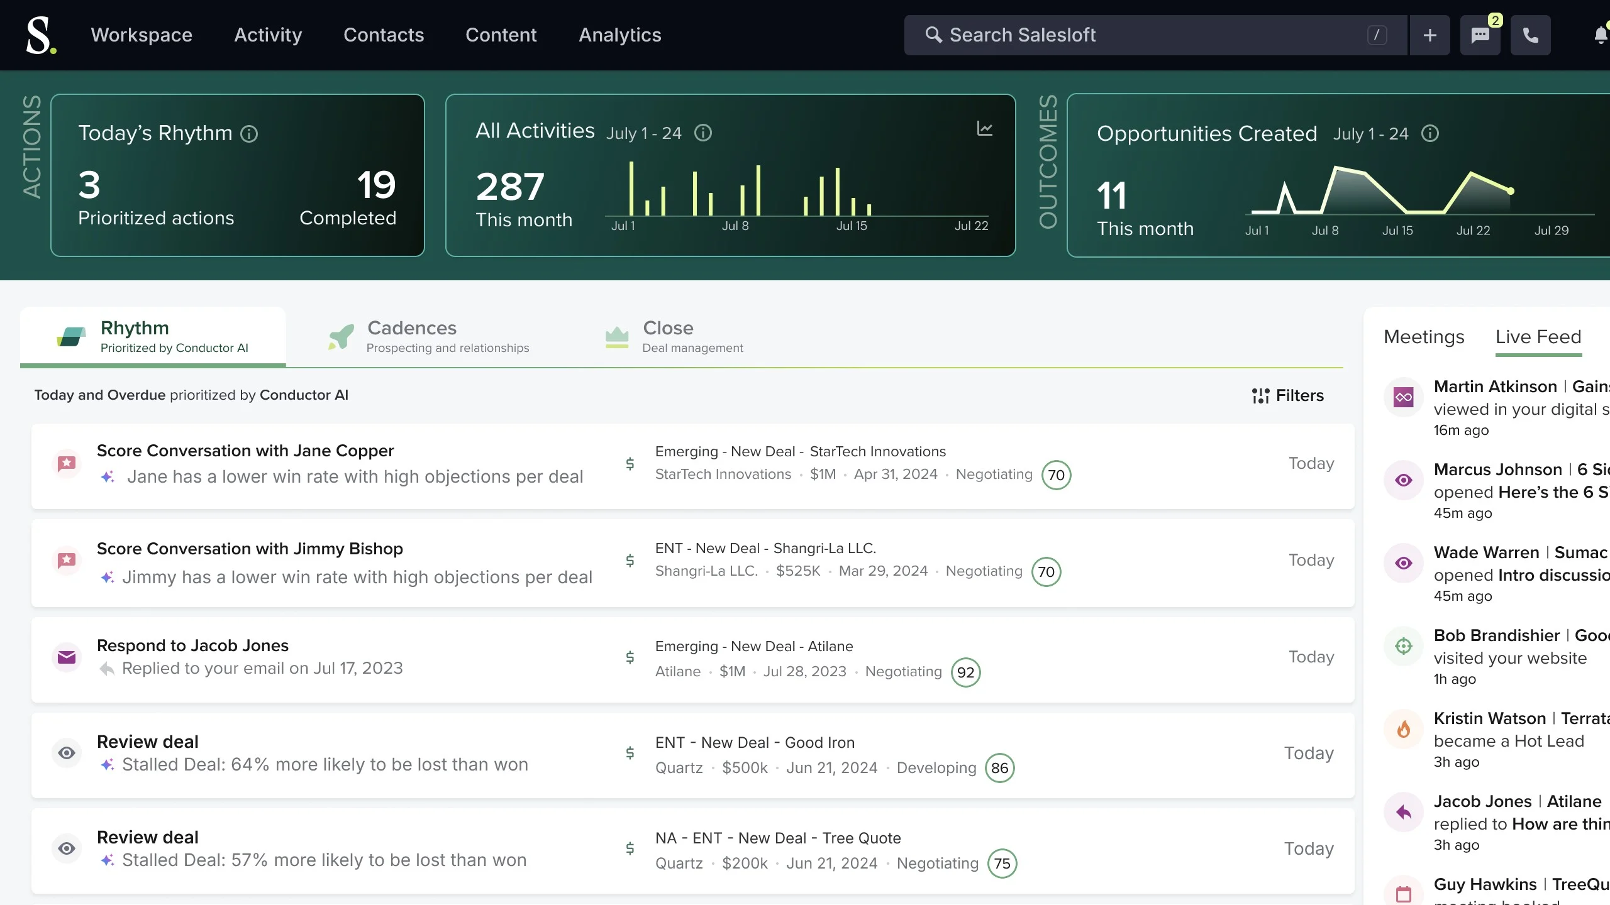The image size is (1610, 905).
Task: Switch to the Meetings tab
Action: click(1424, 337)
